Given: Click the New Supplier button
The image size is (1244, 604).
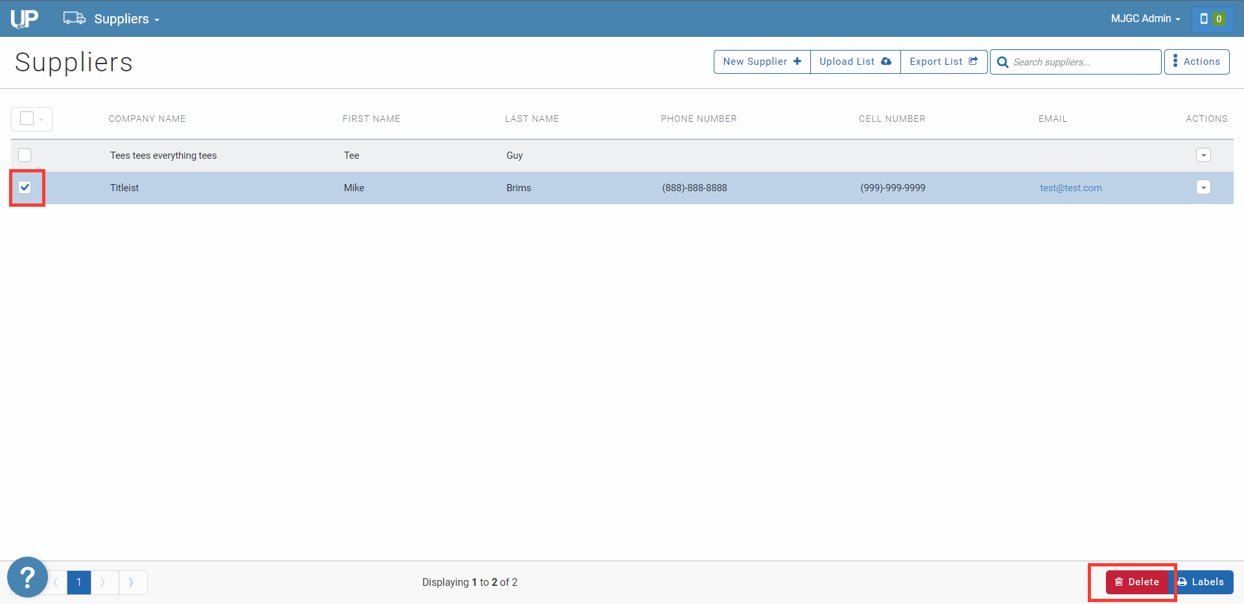Looking at the screenshot, I should (x=761, y=61).
